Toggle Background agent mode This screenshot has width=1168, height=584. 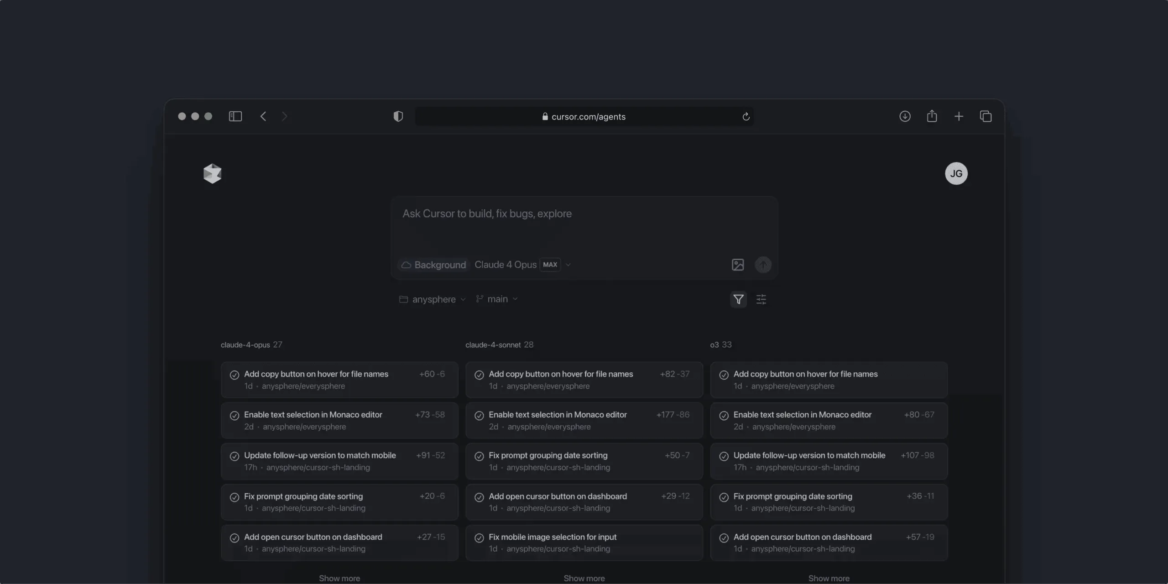pyautogui.click(x=433, y=265)
